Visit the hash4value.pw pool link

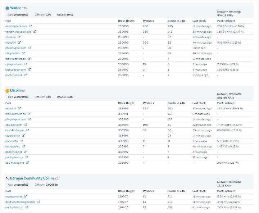tap(14, 130)
